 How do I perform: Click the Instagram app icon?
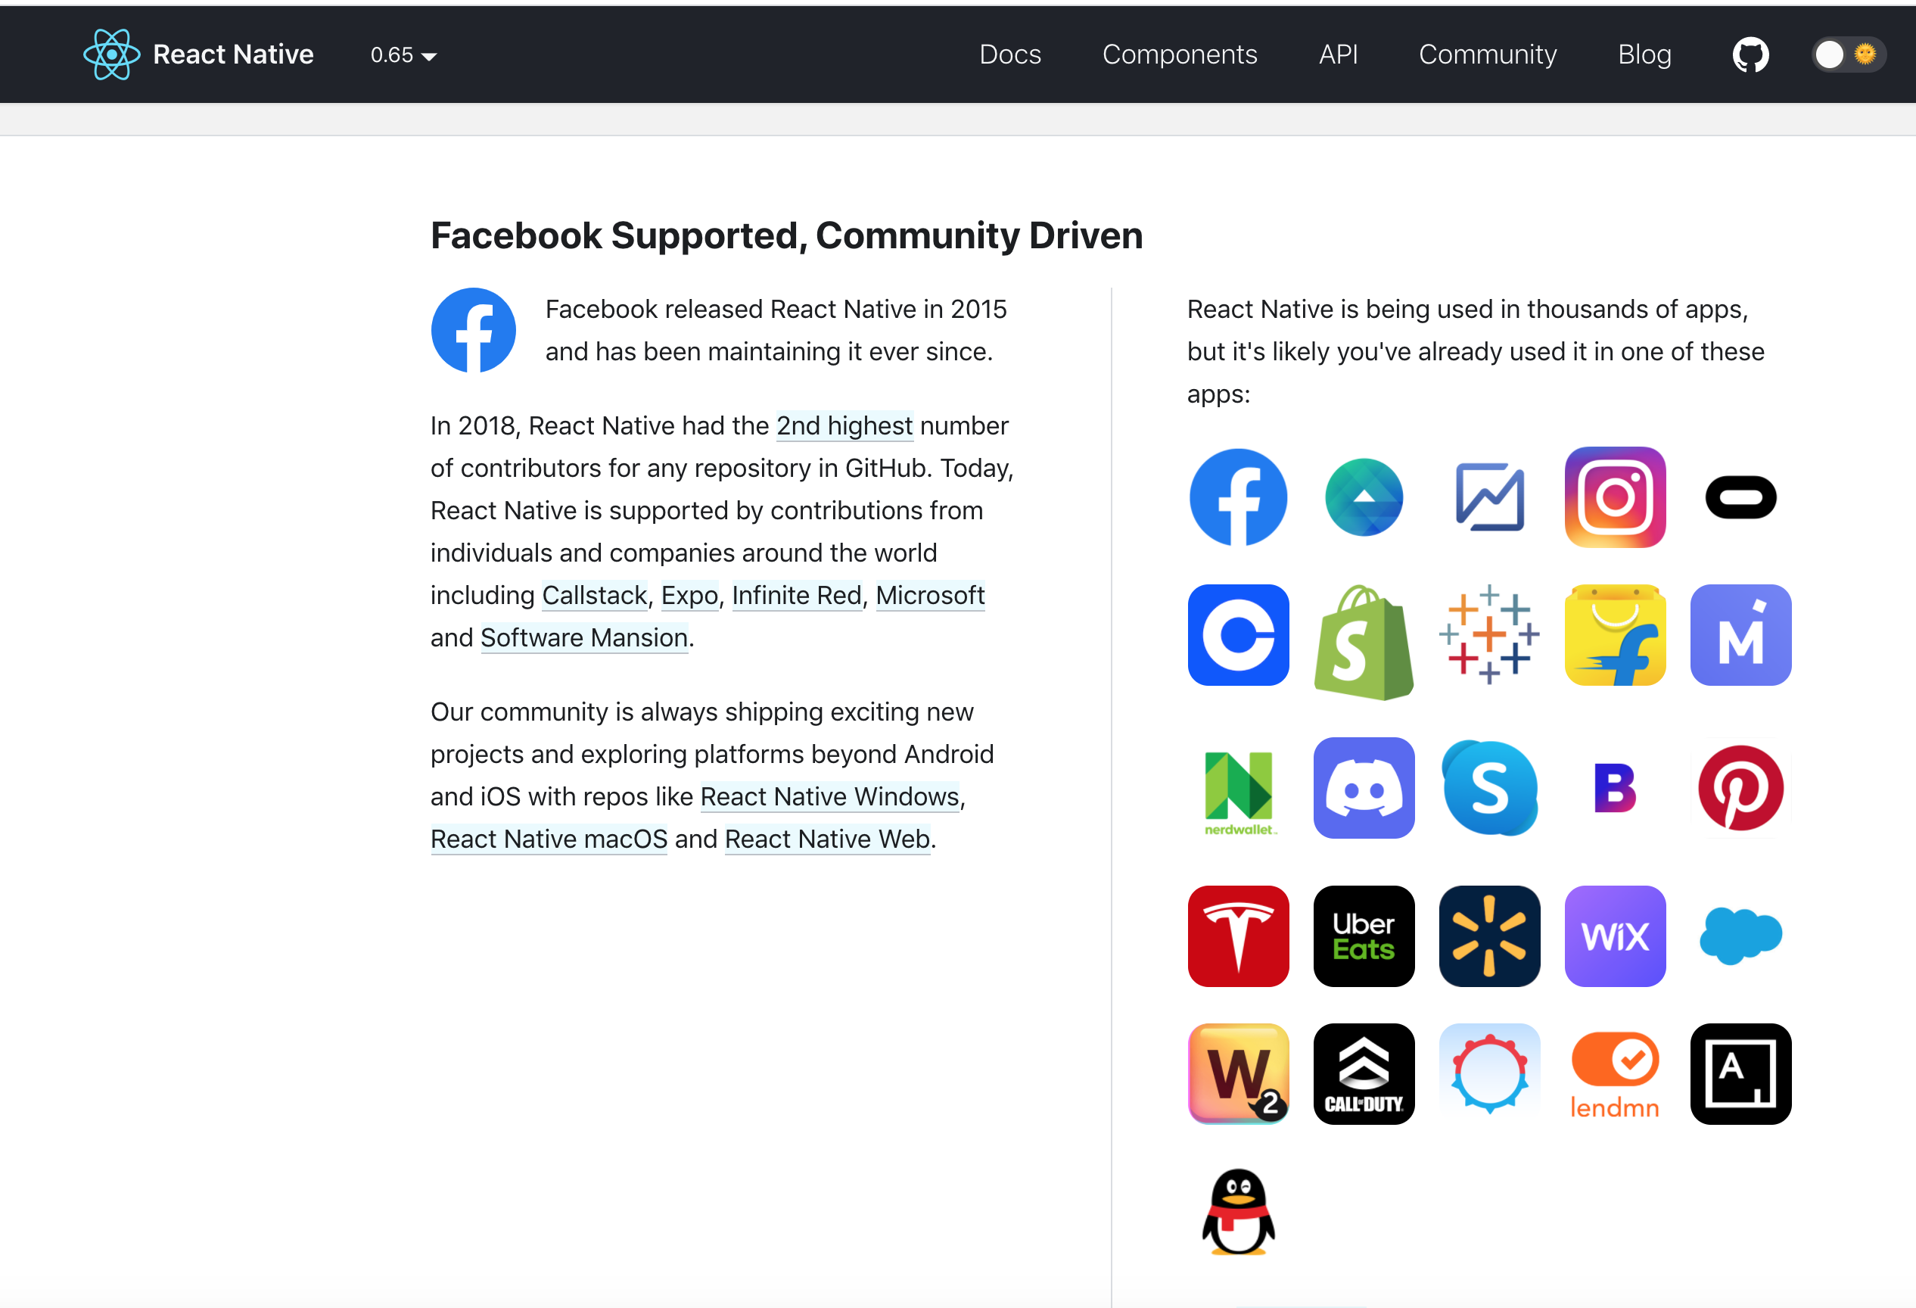click(x=1614, y=497)
